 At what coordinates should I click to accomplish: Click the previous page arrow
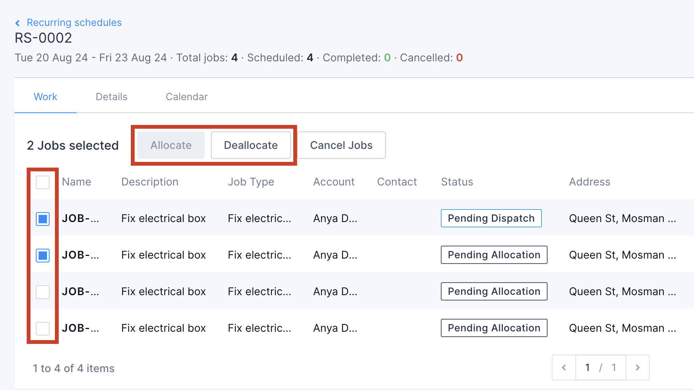564,368
